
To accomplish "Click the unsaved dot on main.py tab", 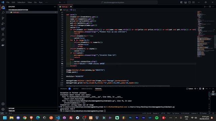I will point(71,7).
